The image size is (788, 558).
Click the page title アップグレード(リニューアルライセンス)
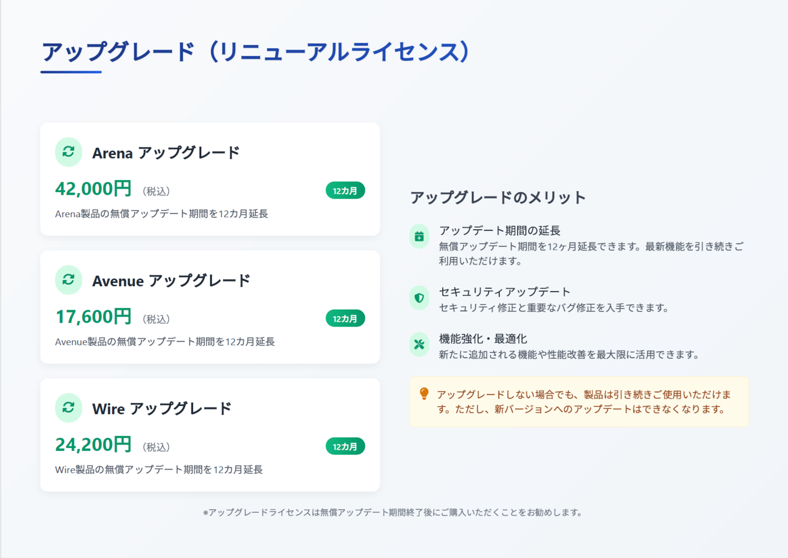tap(256, 52)
